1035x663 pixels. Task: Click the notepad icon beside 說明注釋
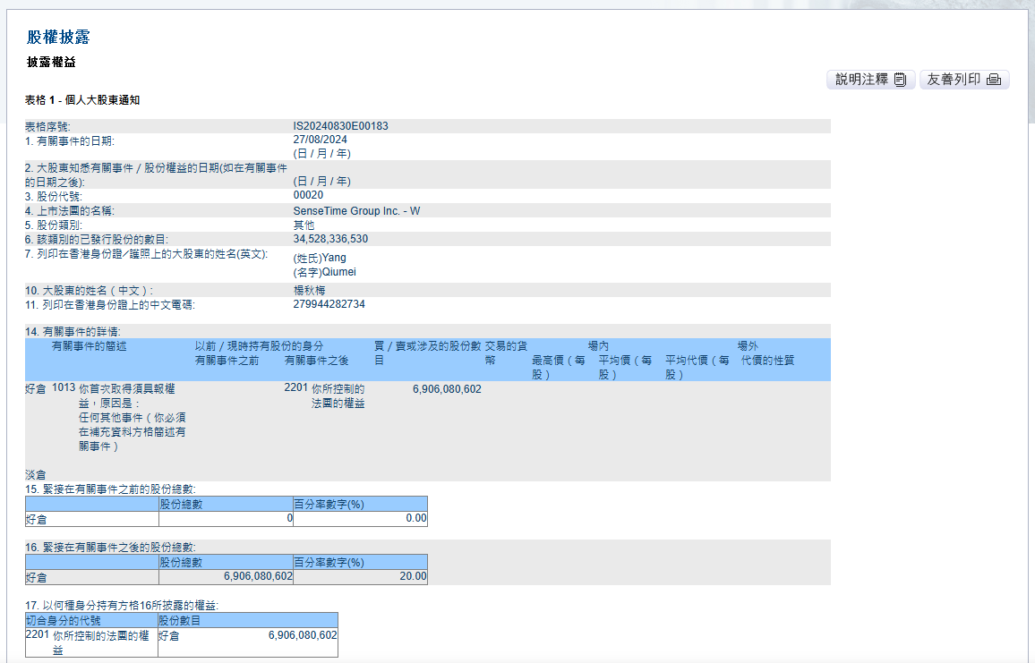click(901, 80)
